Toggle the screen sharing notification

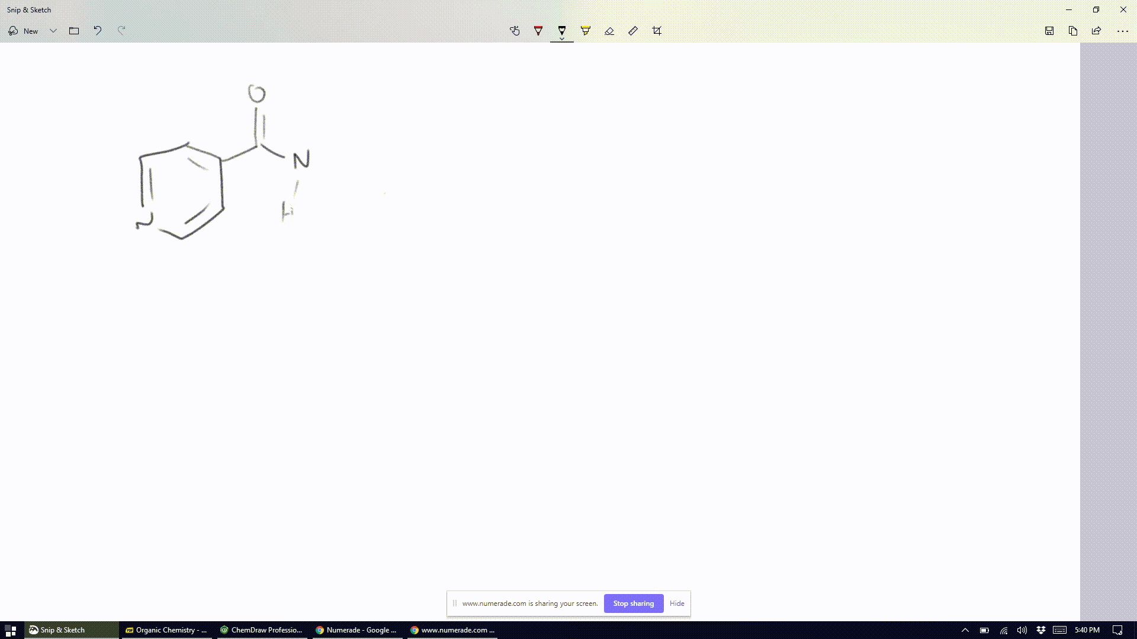(x=677, y=602)
